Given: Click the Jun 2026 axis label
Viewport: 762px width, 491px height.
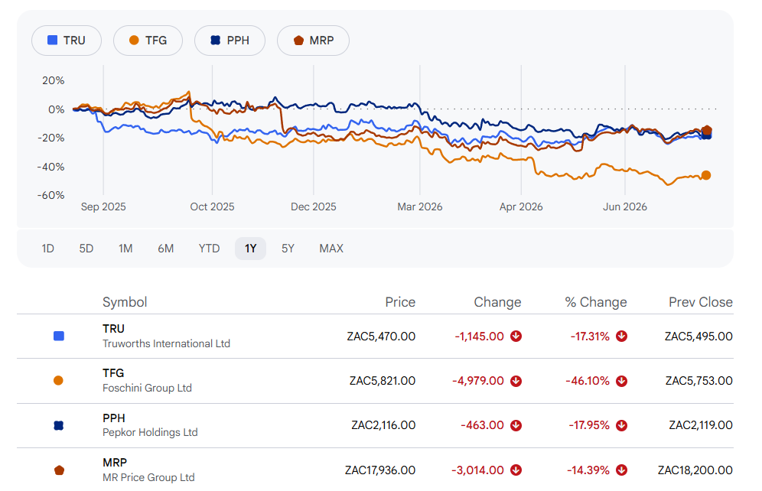Looking at the screenshot, I should [x=625, y=207].
